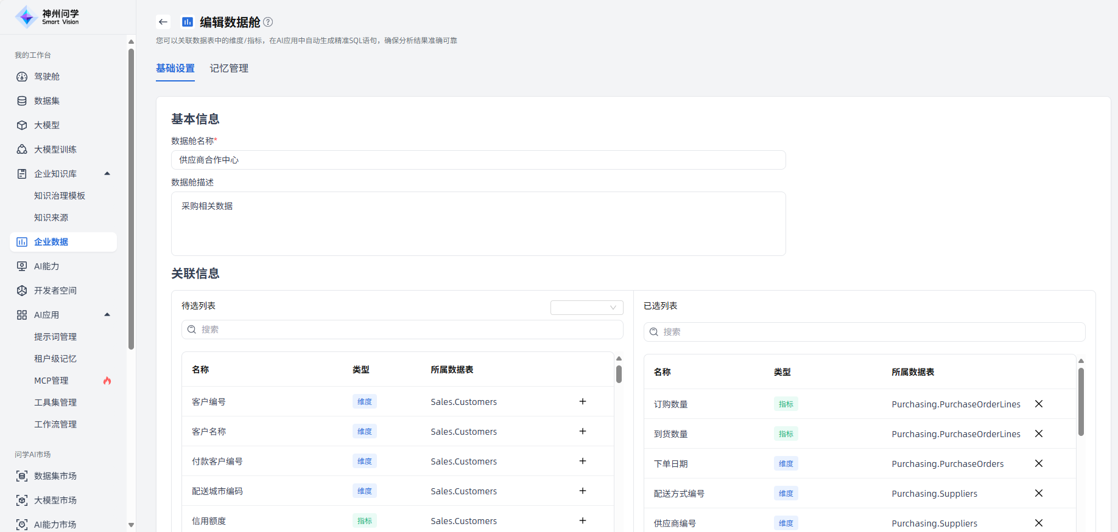Select 企业数据 in the sidebar
This screenshot has height=532, width=1118.
63,242
